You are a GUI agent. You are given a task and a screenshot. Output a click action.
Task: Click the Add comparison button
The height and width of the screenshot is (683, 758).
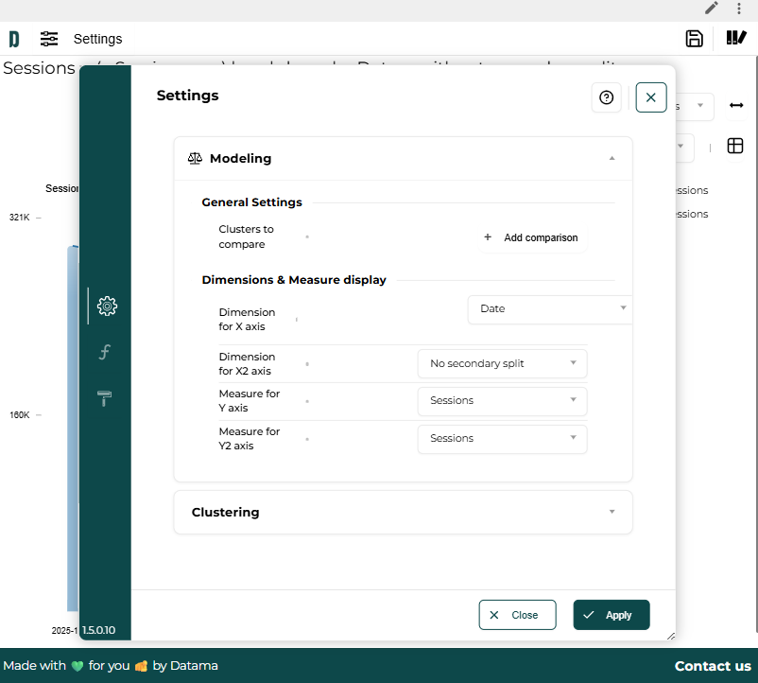click(x=531, y=237)
